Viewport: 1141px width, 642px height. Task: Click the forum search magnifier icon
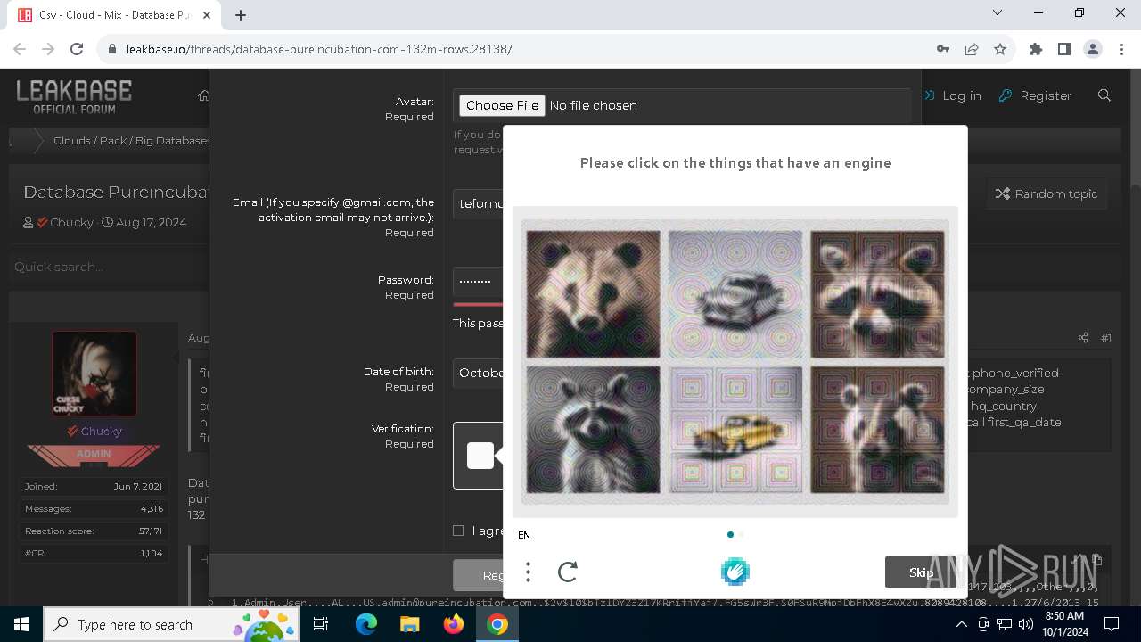pyautogui.click(x=1104, y=95)
